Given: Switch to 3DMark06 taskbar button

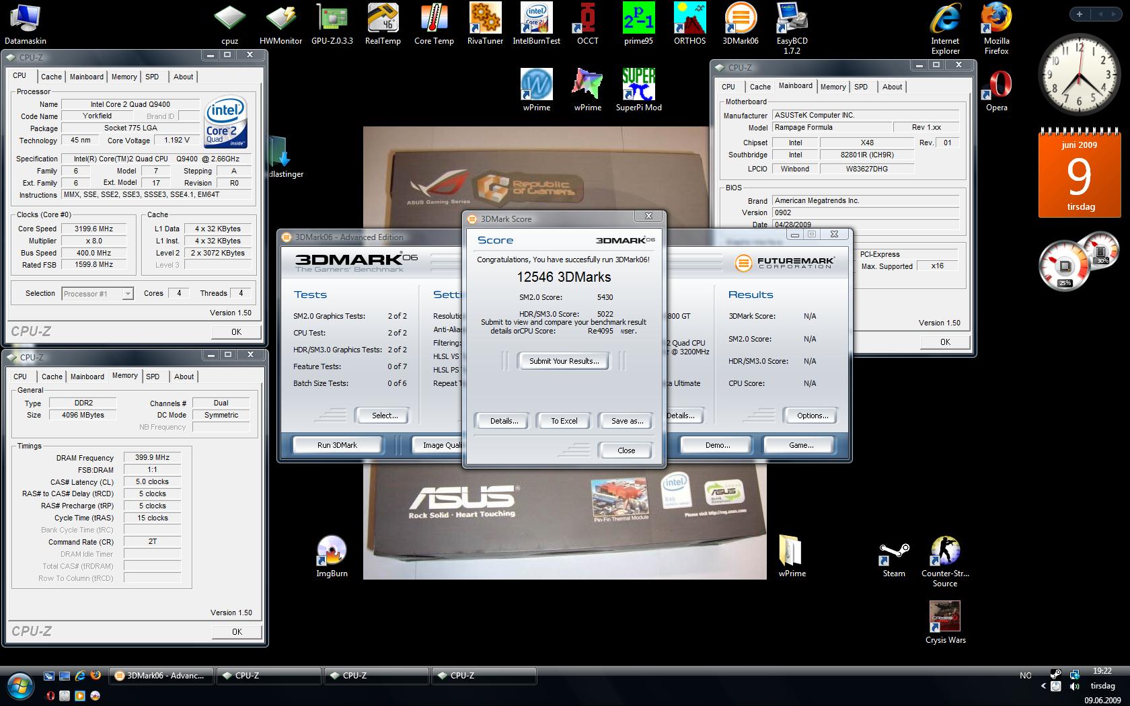Looking at the screenshot, I should 162,676.
